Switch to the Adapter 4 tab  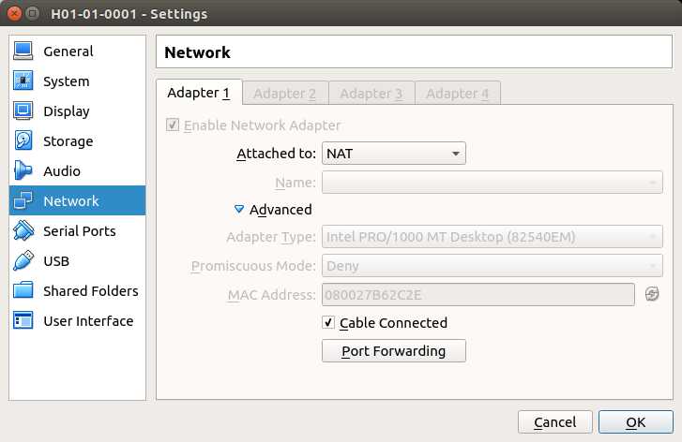[x=458, y=93]
